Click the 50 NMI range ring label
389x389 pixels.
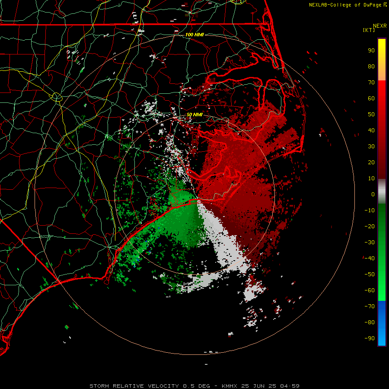pos(194,115)
